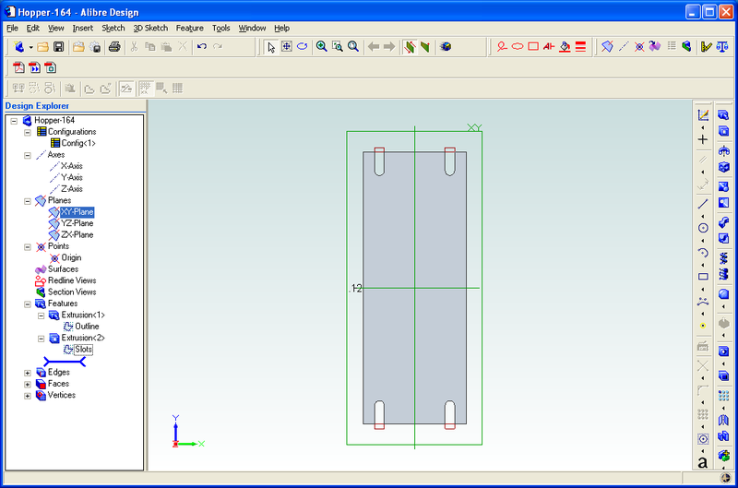
Task: Select the Text sketch tool
Action: point(703,462)
